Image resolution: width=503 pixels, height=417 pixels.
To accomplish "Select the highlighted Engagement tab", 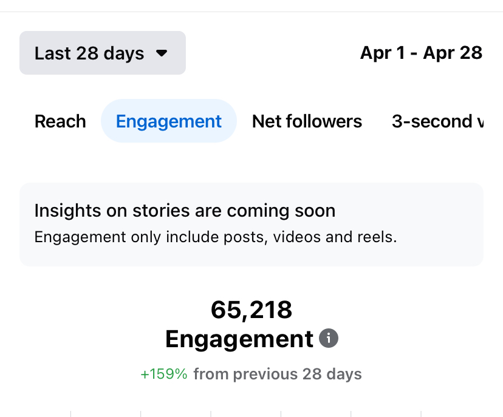I will point(169,121).
